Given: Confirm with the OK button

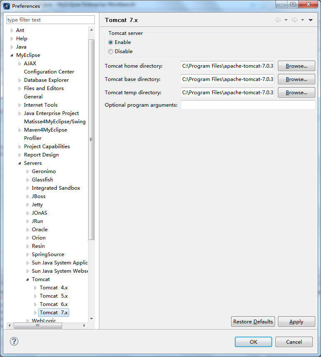Looking at the screenshot, I should (x=253, y=342).
